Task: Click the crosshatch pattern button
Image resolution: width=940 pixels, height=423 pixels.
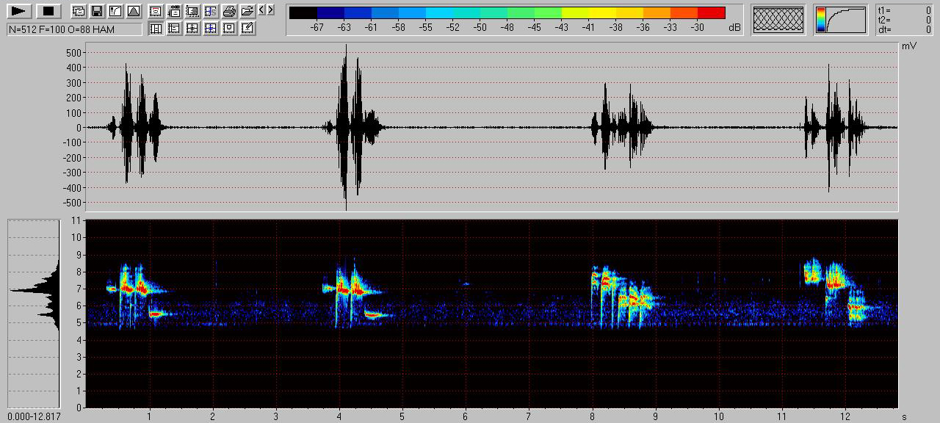Action: coord(778,20)
